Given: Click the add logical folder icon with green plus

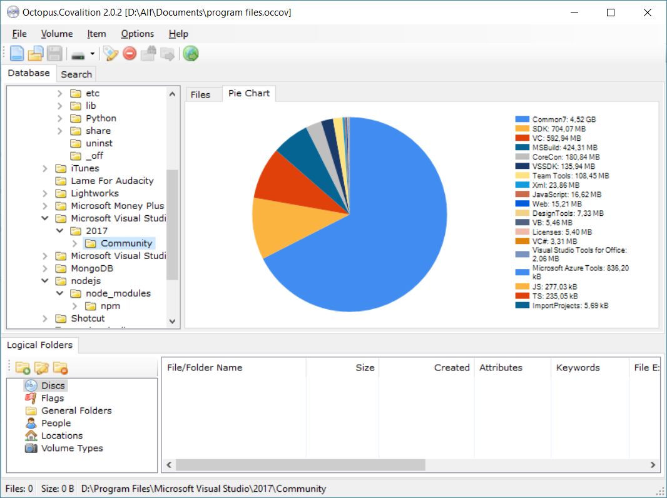Looking at the screenshot, I should [x=23, y=367].
